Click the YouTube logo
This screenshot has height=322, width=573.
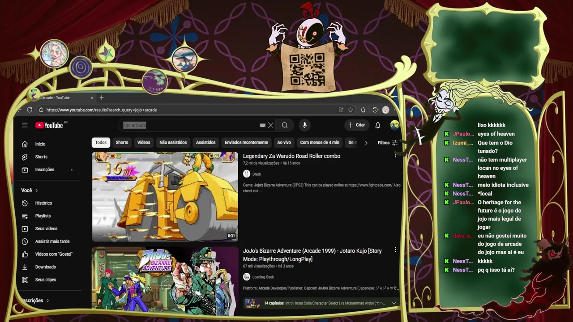pos(50,125)
